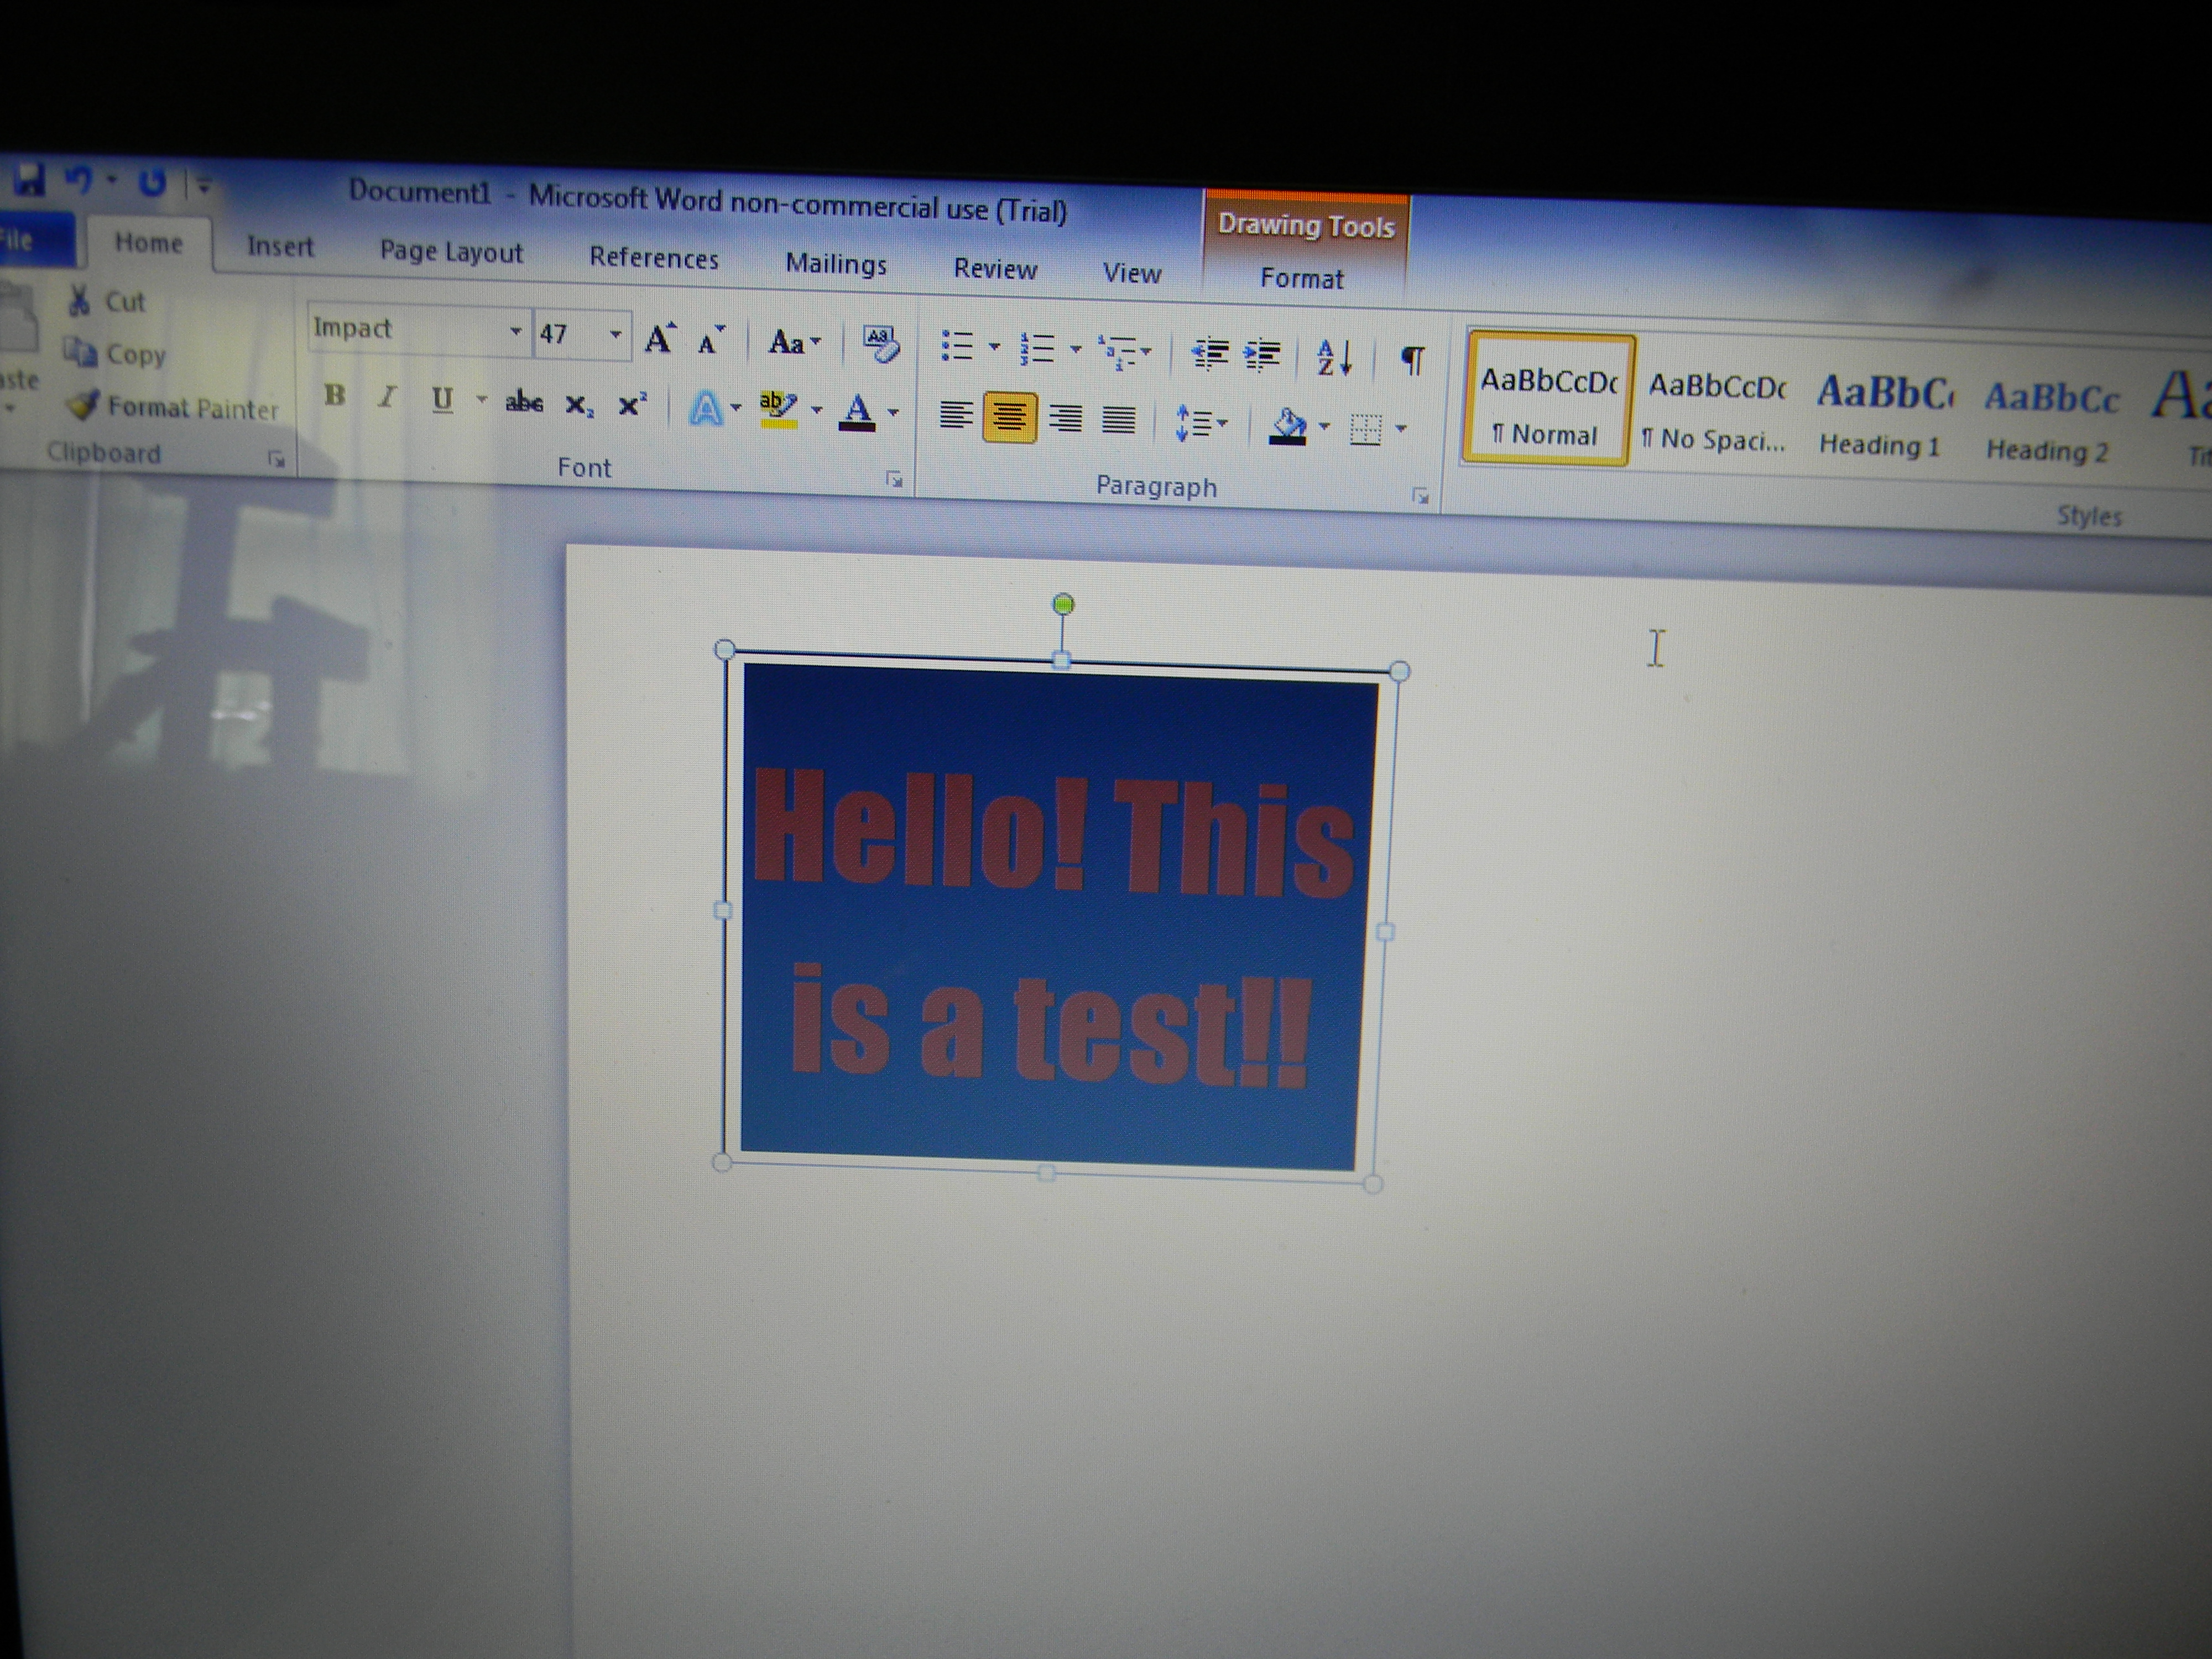
Task: Show paragraph marks with pilcrow icon
Action: 1412,359
